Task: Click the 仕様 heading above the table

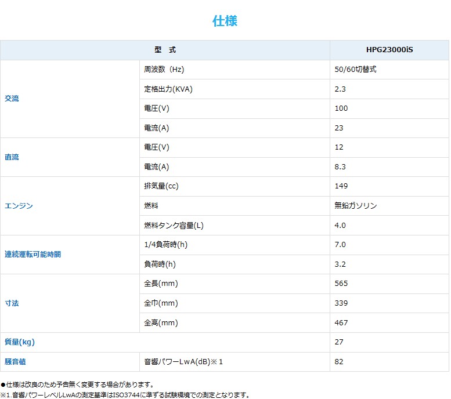Action: click(225, 21)
